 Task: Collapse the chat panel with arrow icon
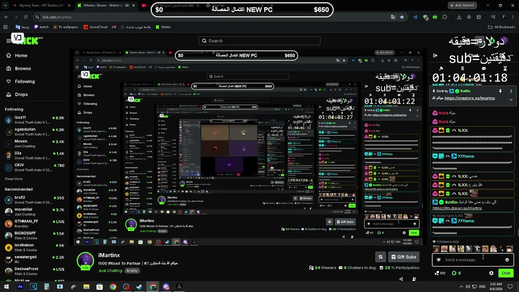click(435, 56)
